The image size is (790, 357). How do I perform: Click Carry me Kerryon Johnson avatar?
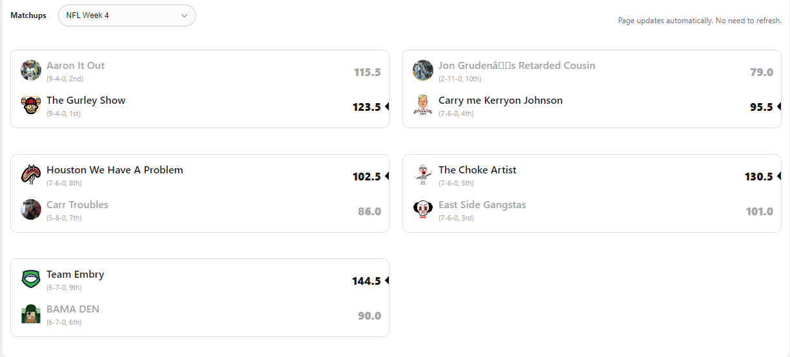tap(423, 105)
